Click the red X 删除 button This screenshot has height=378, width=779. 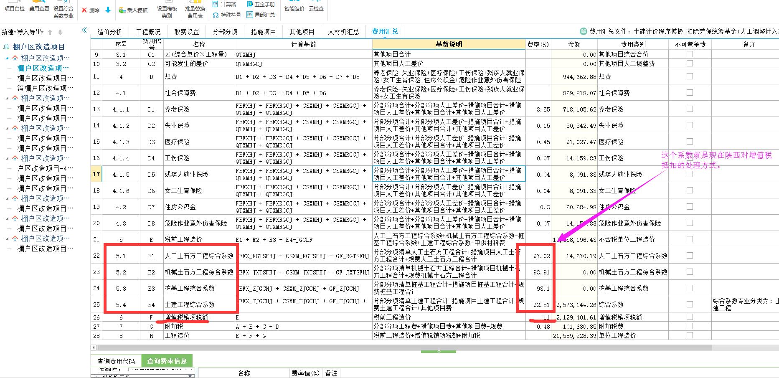[x=90, y=10]
